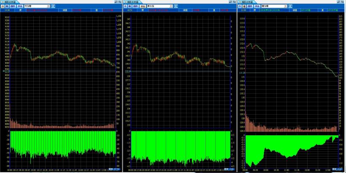346x173 pixels.
Task: Click the chart icon next to the left panel's dropdown
Action: 53,6
